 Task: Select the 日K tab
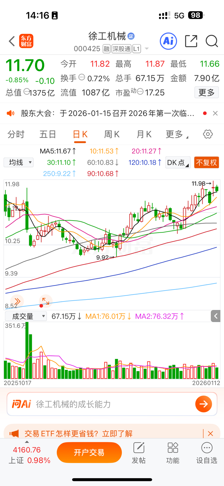click(80, 135)
